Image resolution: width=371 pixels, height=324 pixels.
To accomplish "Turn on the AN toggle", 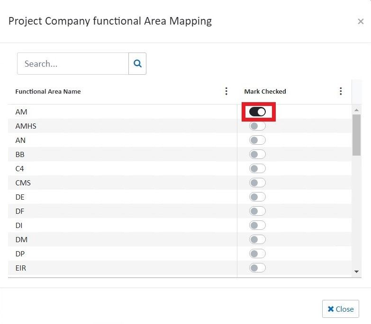I will pos(258,140).
